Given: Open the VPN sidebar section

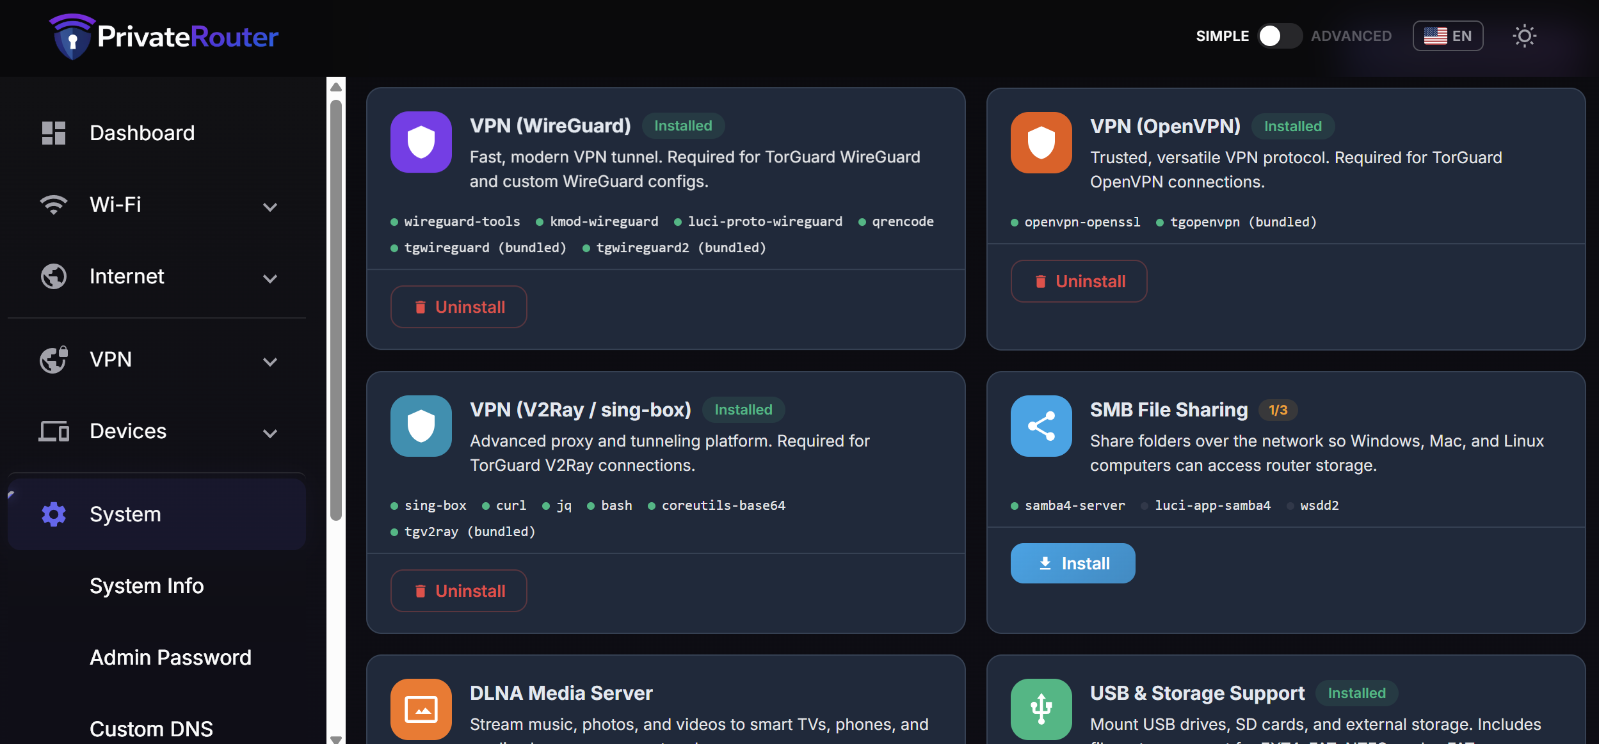Looking at the screenshot, I should click(157, 360).
